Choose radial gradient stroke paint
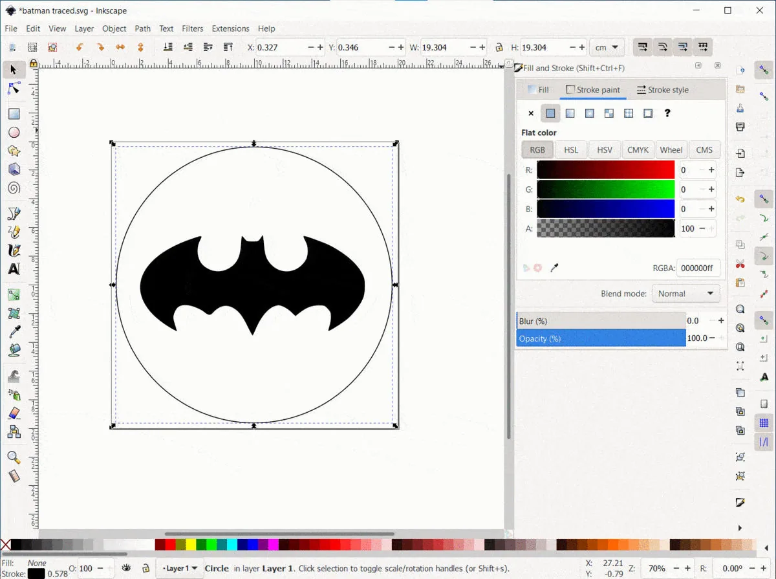 coord(589,113)
